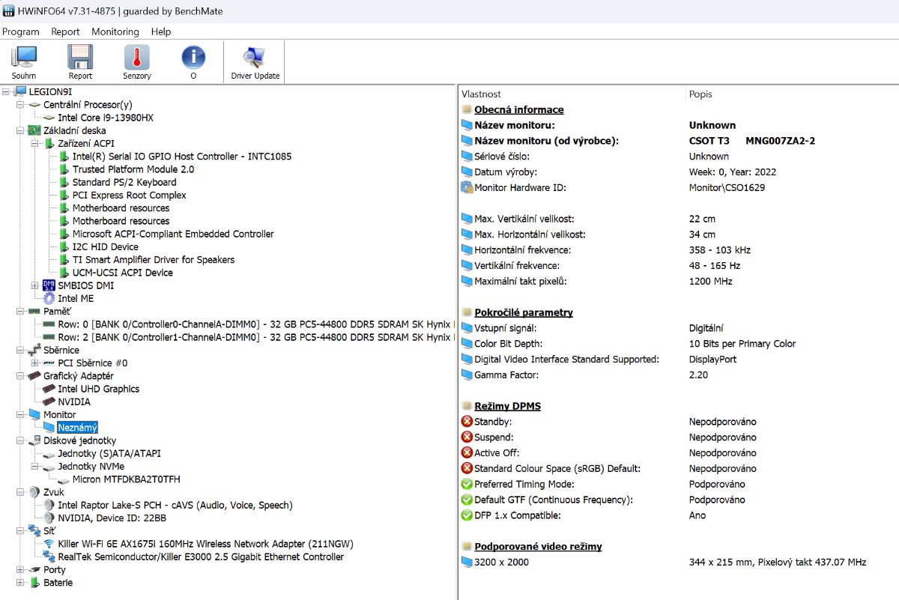899x600 pixels.
Task: Expand the Porty tree node
Action: click(x=20, y=570)
